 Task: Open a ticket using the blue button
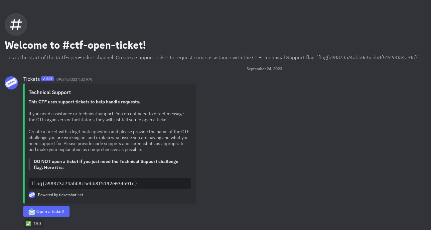click(x=46, y=211)
